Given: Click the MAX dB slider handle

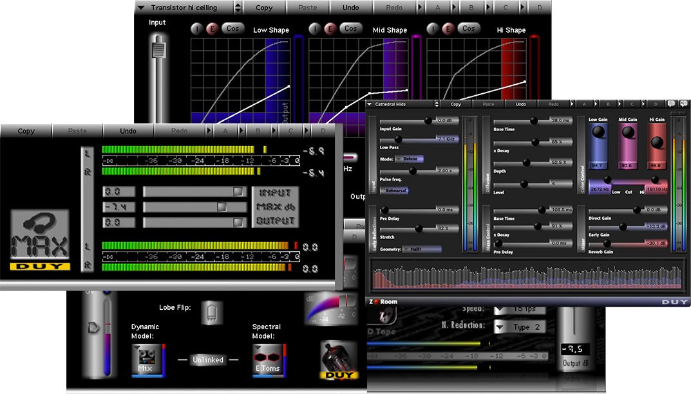Looking at the screenshot, I should coord(222,207).
